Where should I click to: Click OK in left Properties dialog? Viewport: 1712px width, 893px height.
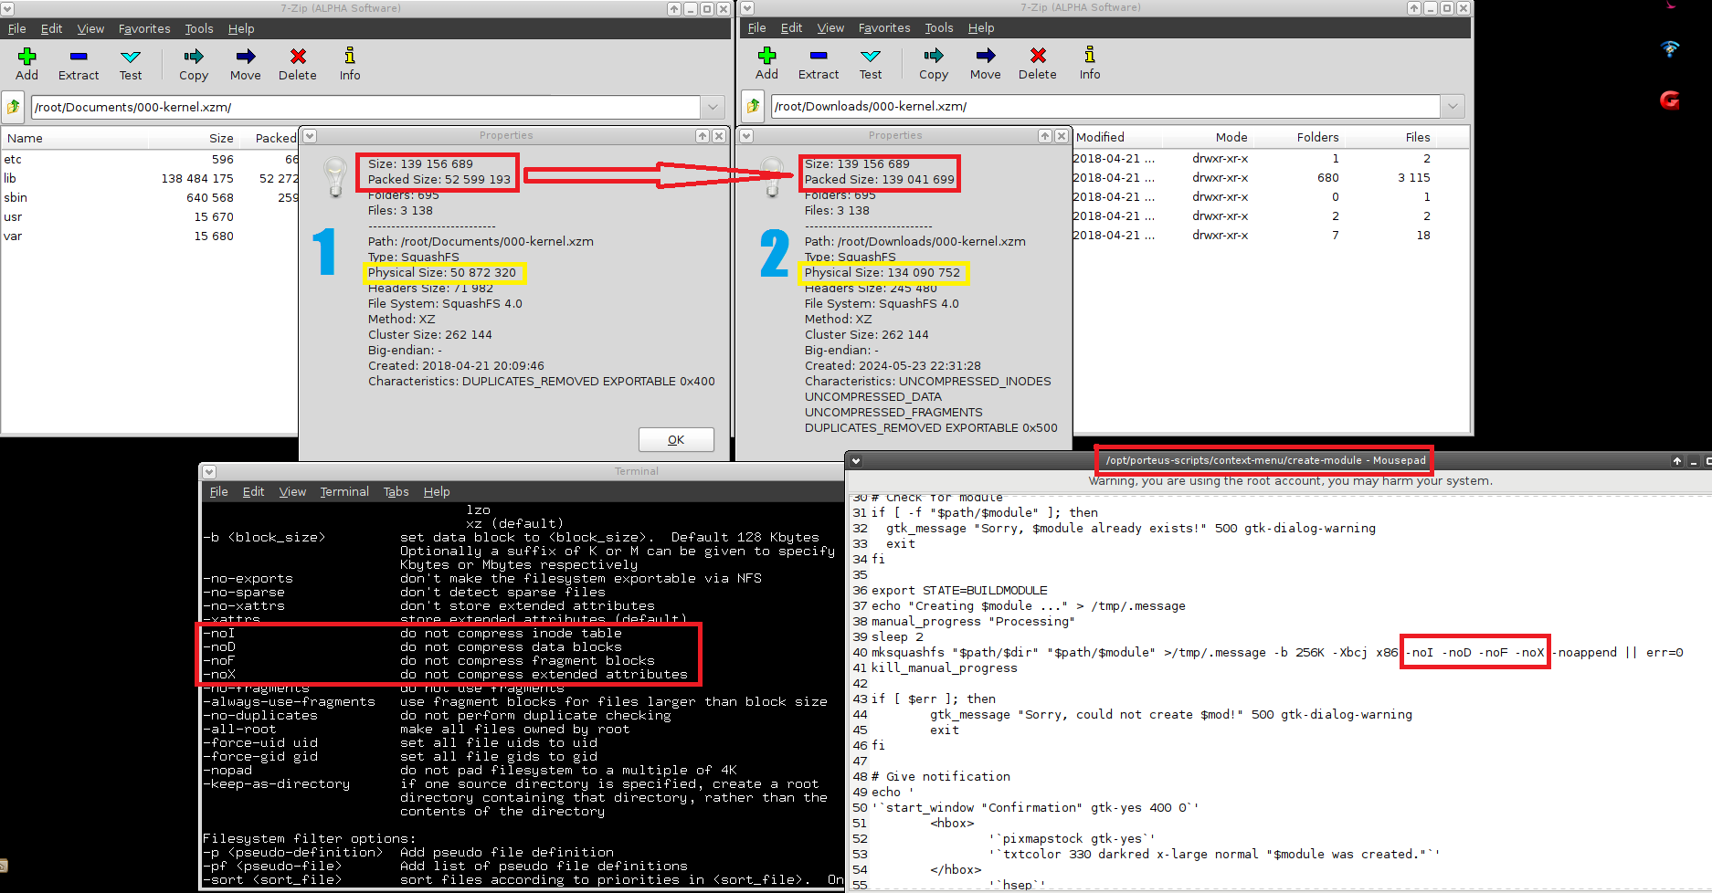[676, 439]
